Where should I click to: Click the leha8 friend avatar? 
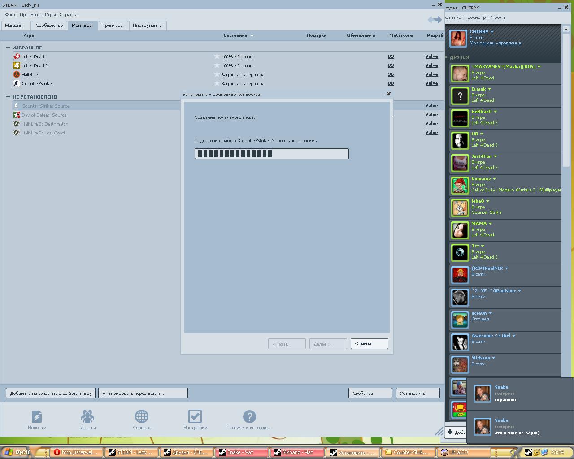(x=460, y=208)
